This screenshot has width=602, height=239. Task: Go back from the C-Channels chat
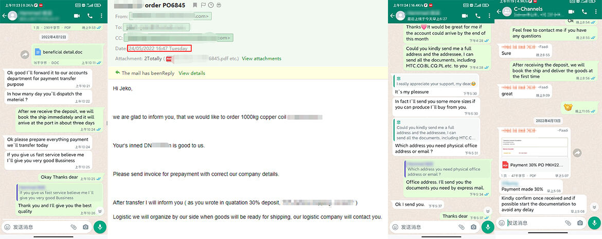point(499,12)
